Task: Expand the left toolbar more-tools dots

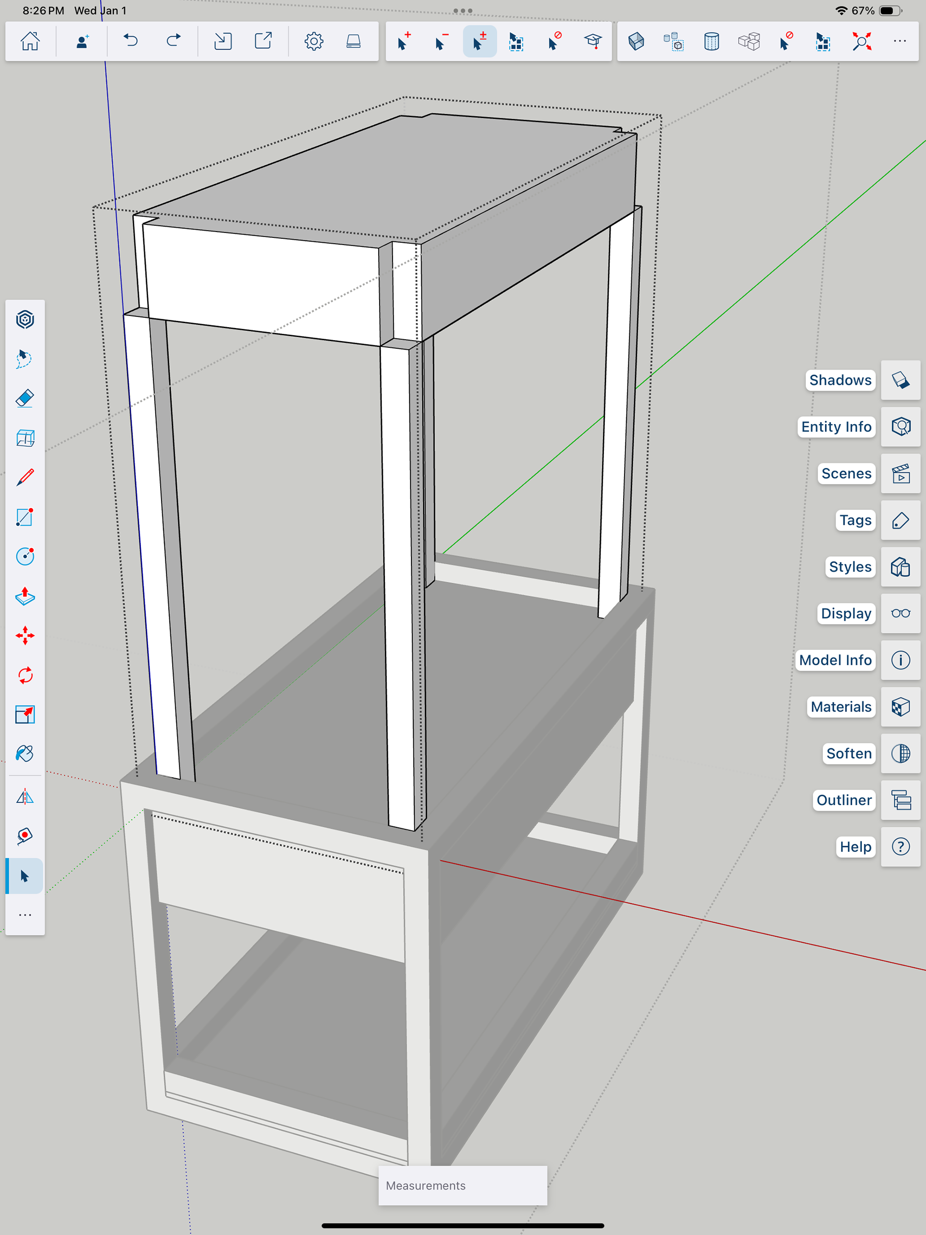Action: pyautogui.click(x=25, y=915)
